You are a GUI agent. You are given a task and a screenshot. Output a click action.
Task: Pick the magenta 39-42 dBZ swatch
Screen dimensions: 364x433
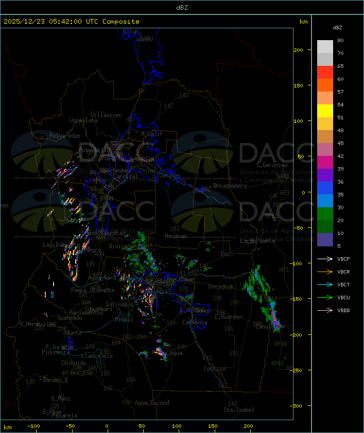(325, 163)
